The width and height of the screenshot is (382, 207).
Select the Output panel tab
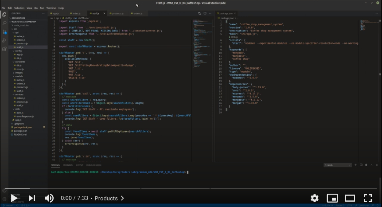(x=79, y=165)
